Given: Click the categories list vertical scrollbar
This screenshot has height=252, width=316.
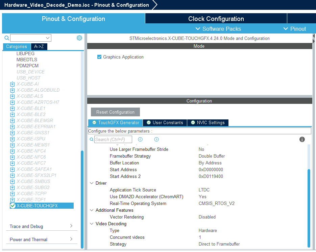Looking at the screenshot, I should click(x=82, y=199).
